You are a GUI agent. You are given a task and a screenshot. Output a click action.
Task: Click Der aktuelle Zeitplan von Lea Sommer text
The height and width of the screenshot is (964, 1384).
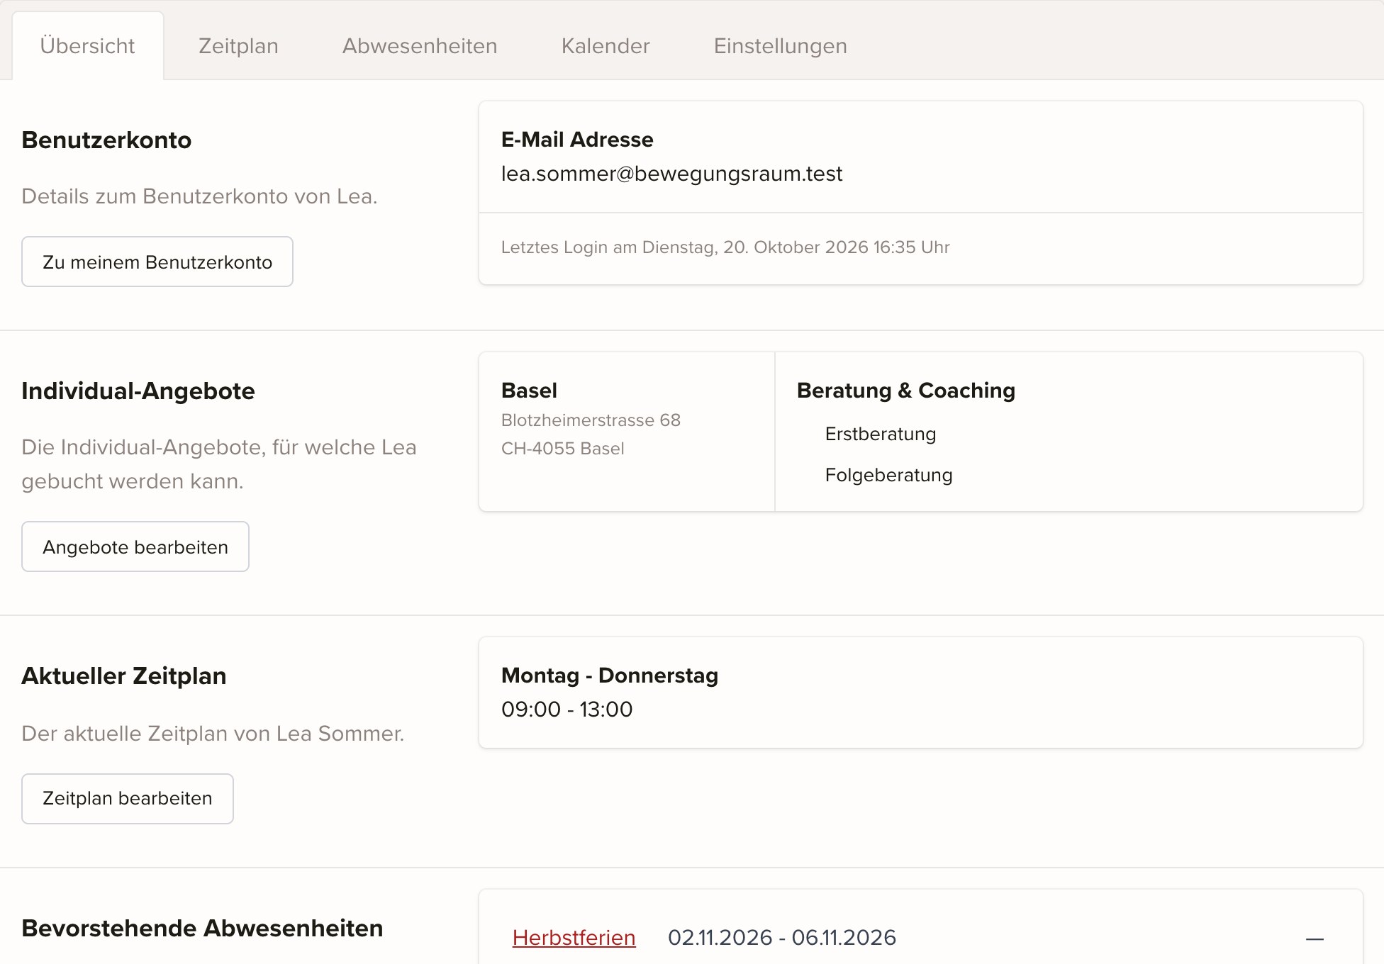(213, 734)
